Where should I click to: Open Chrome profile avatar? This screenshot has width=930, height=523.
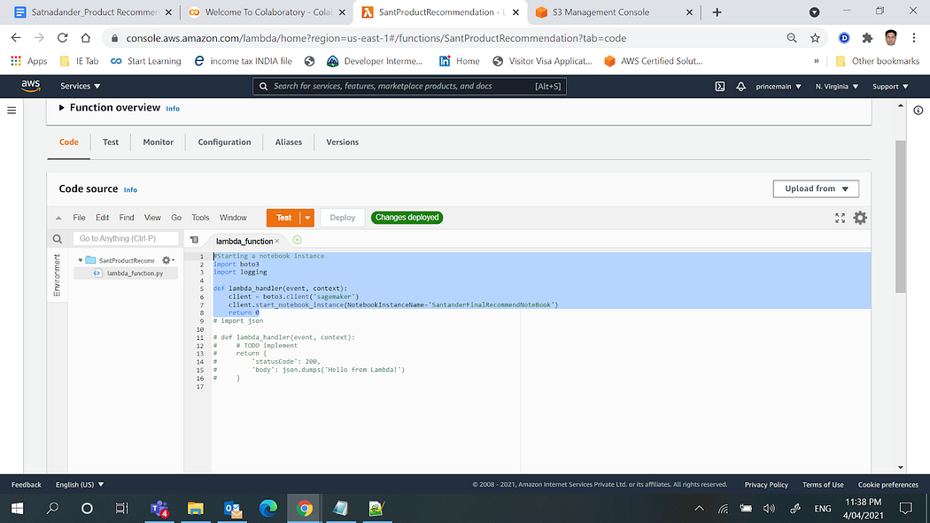pyautogui.click(x=890, y=38)
